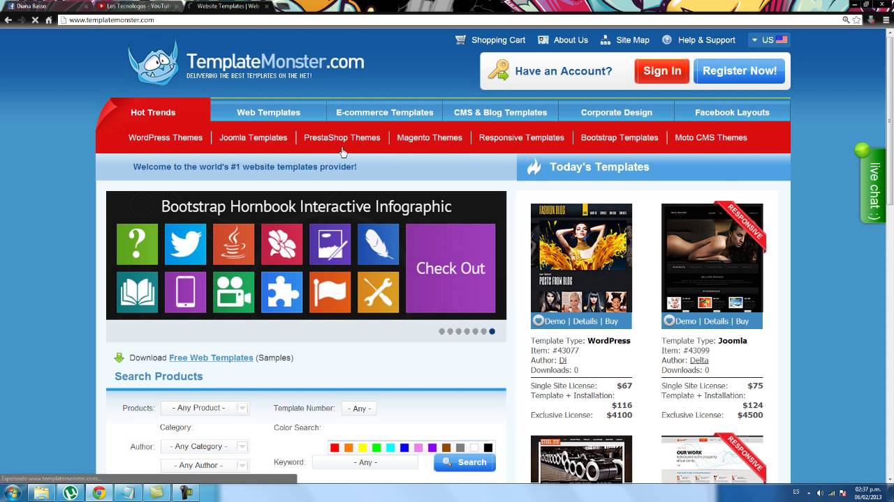
Task: Open the Facebook Layouts tab
Action: coord(732,112)
